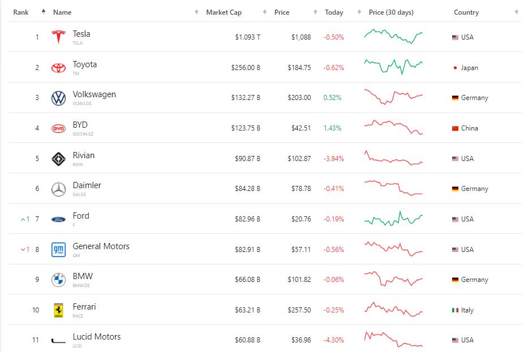Select the Ferrari horse logo icon
This screenshot has width=528, height=352.
coord(58,310)
